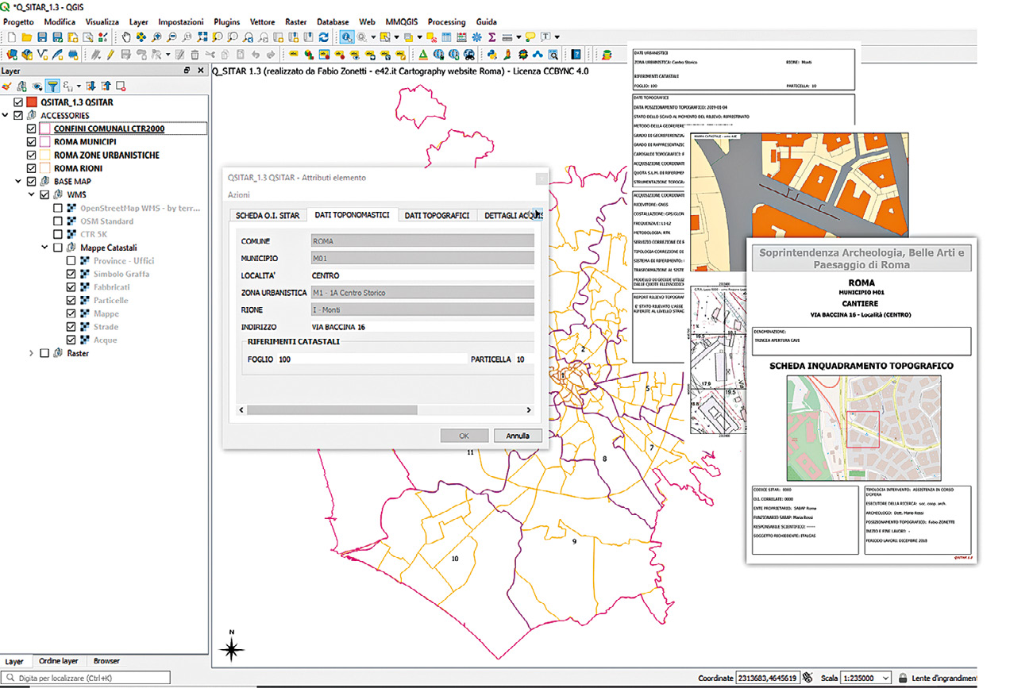Click the Remove Layer icon in the Layer panel
This screenshot has height=688, width=1033.
pyautogui.click(x=121, y=86)
